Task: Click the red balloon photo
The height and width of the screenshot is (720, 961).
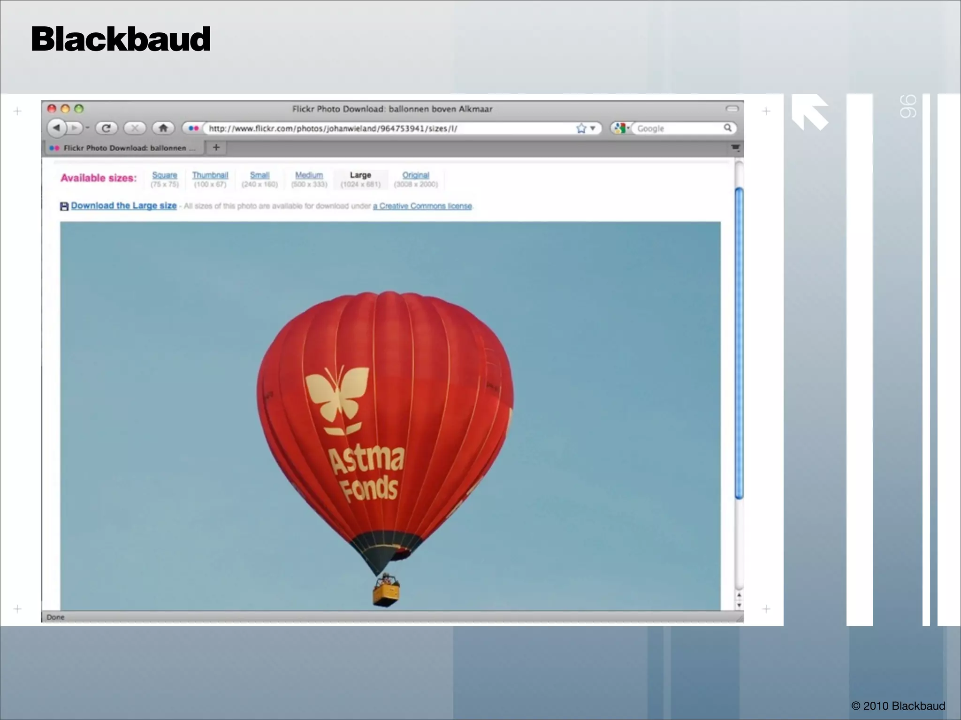Action: click(x=390, y=416)
